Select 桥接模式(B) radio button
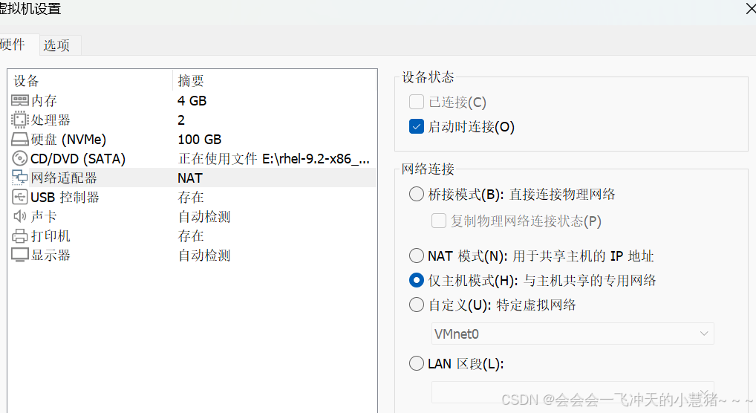 point(416,194)
